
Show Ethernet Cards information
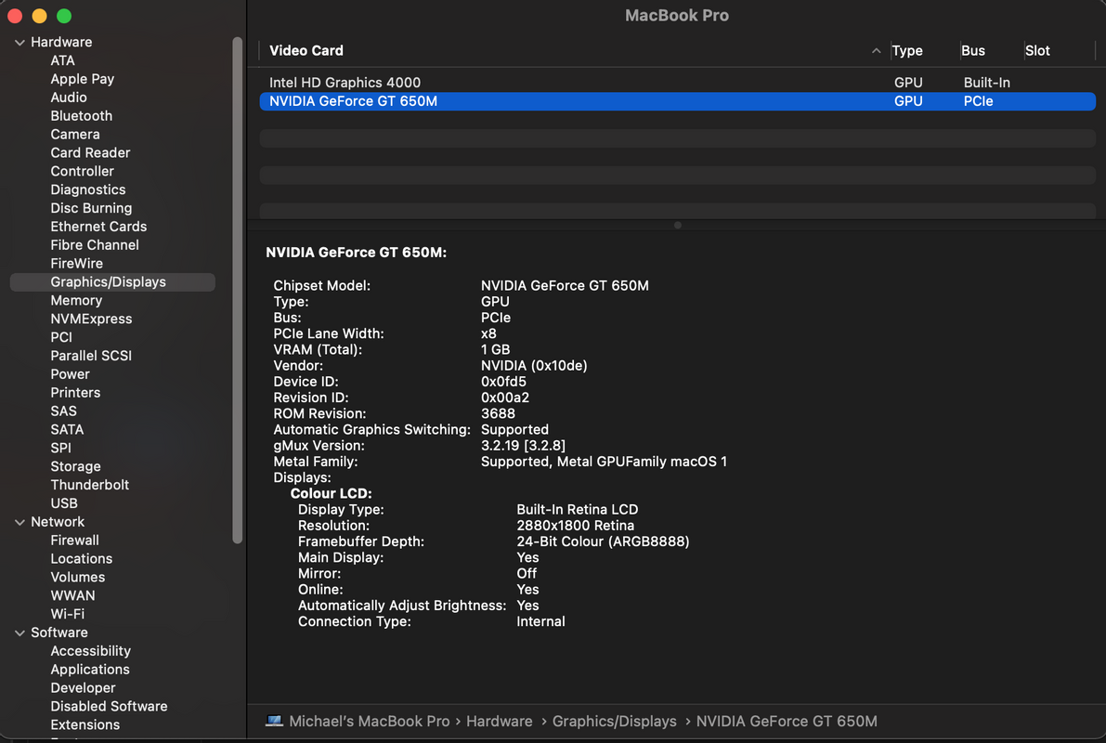(x=98, y=227)
